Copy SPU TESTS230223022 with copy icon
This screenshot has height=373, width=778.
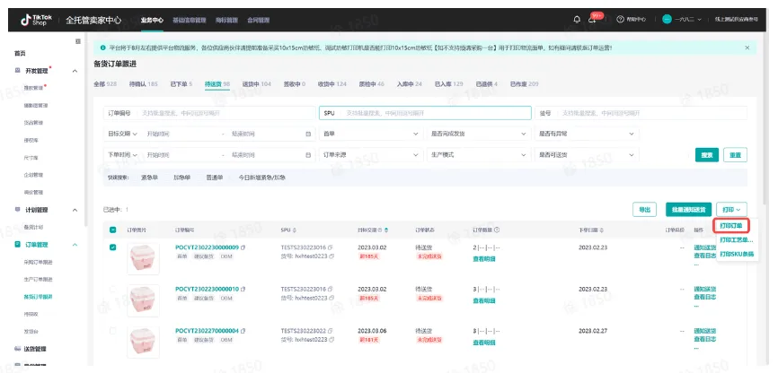[331, 330]
